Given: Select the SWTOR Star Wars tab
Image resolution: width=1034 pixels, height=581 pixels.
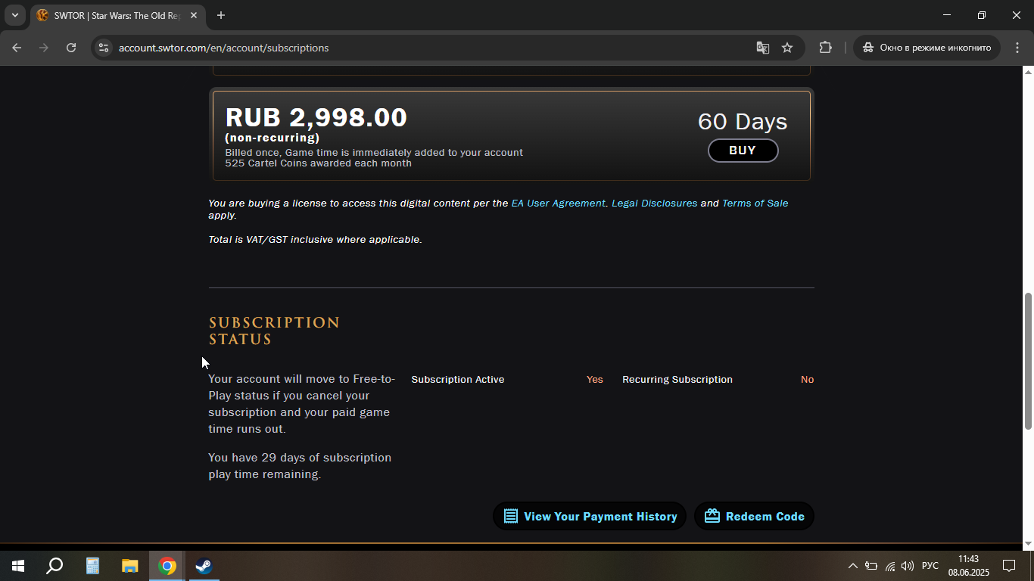Looking at the screenshot, I should (117, 15).
